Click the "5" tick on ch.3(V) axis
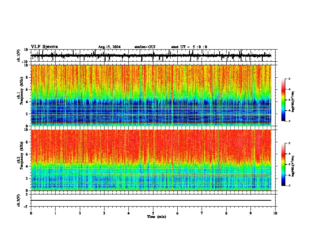The width and height of the screenshot is (310, 239). [x=27, y=194]
